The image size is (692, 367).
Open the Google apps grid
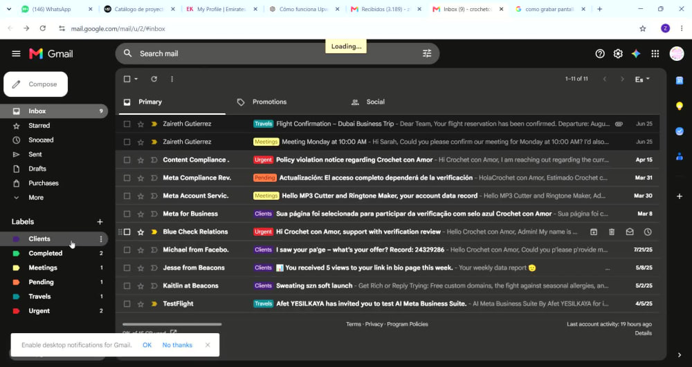point(655,54)
